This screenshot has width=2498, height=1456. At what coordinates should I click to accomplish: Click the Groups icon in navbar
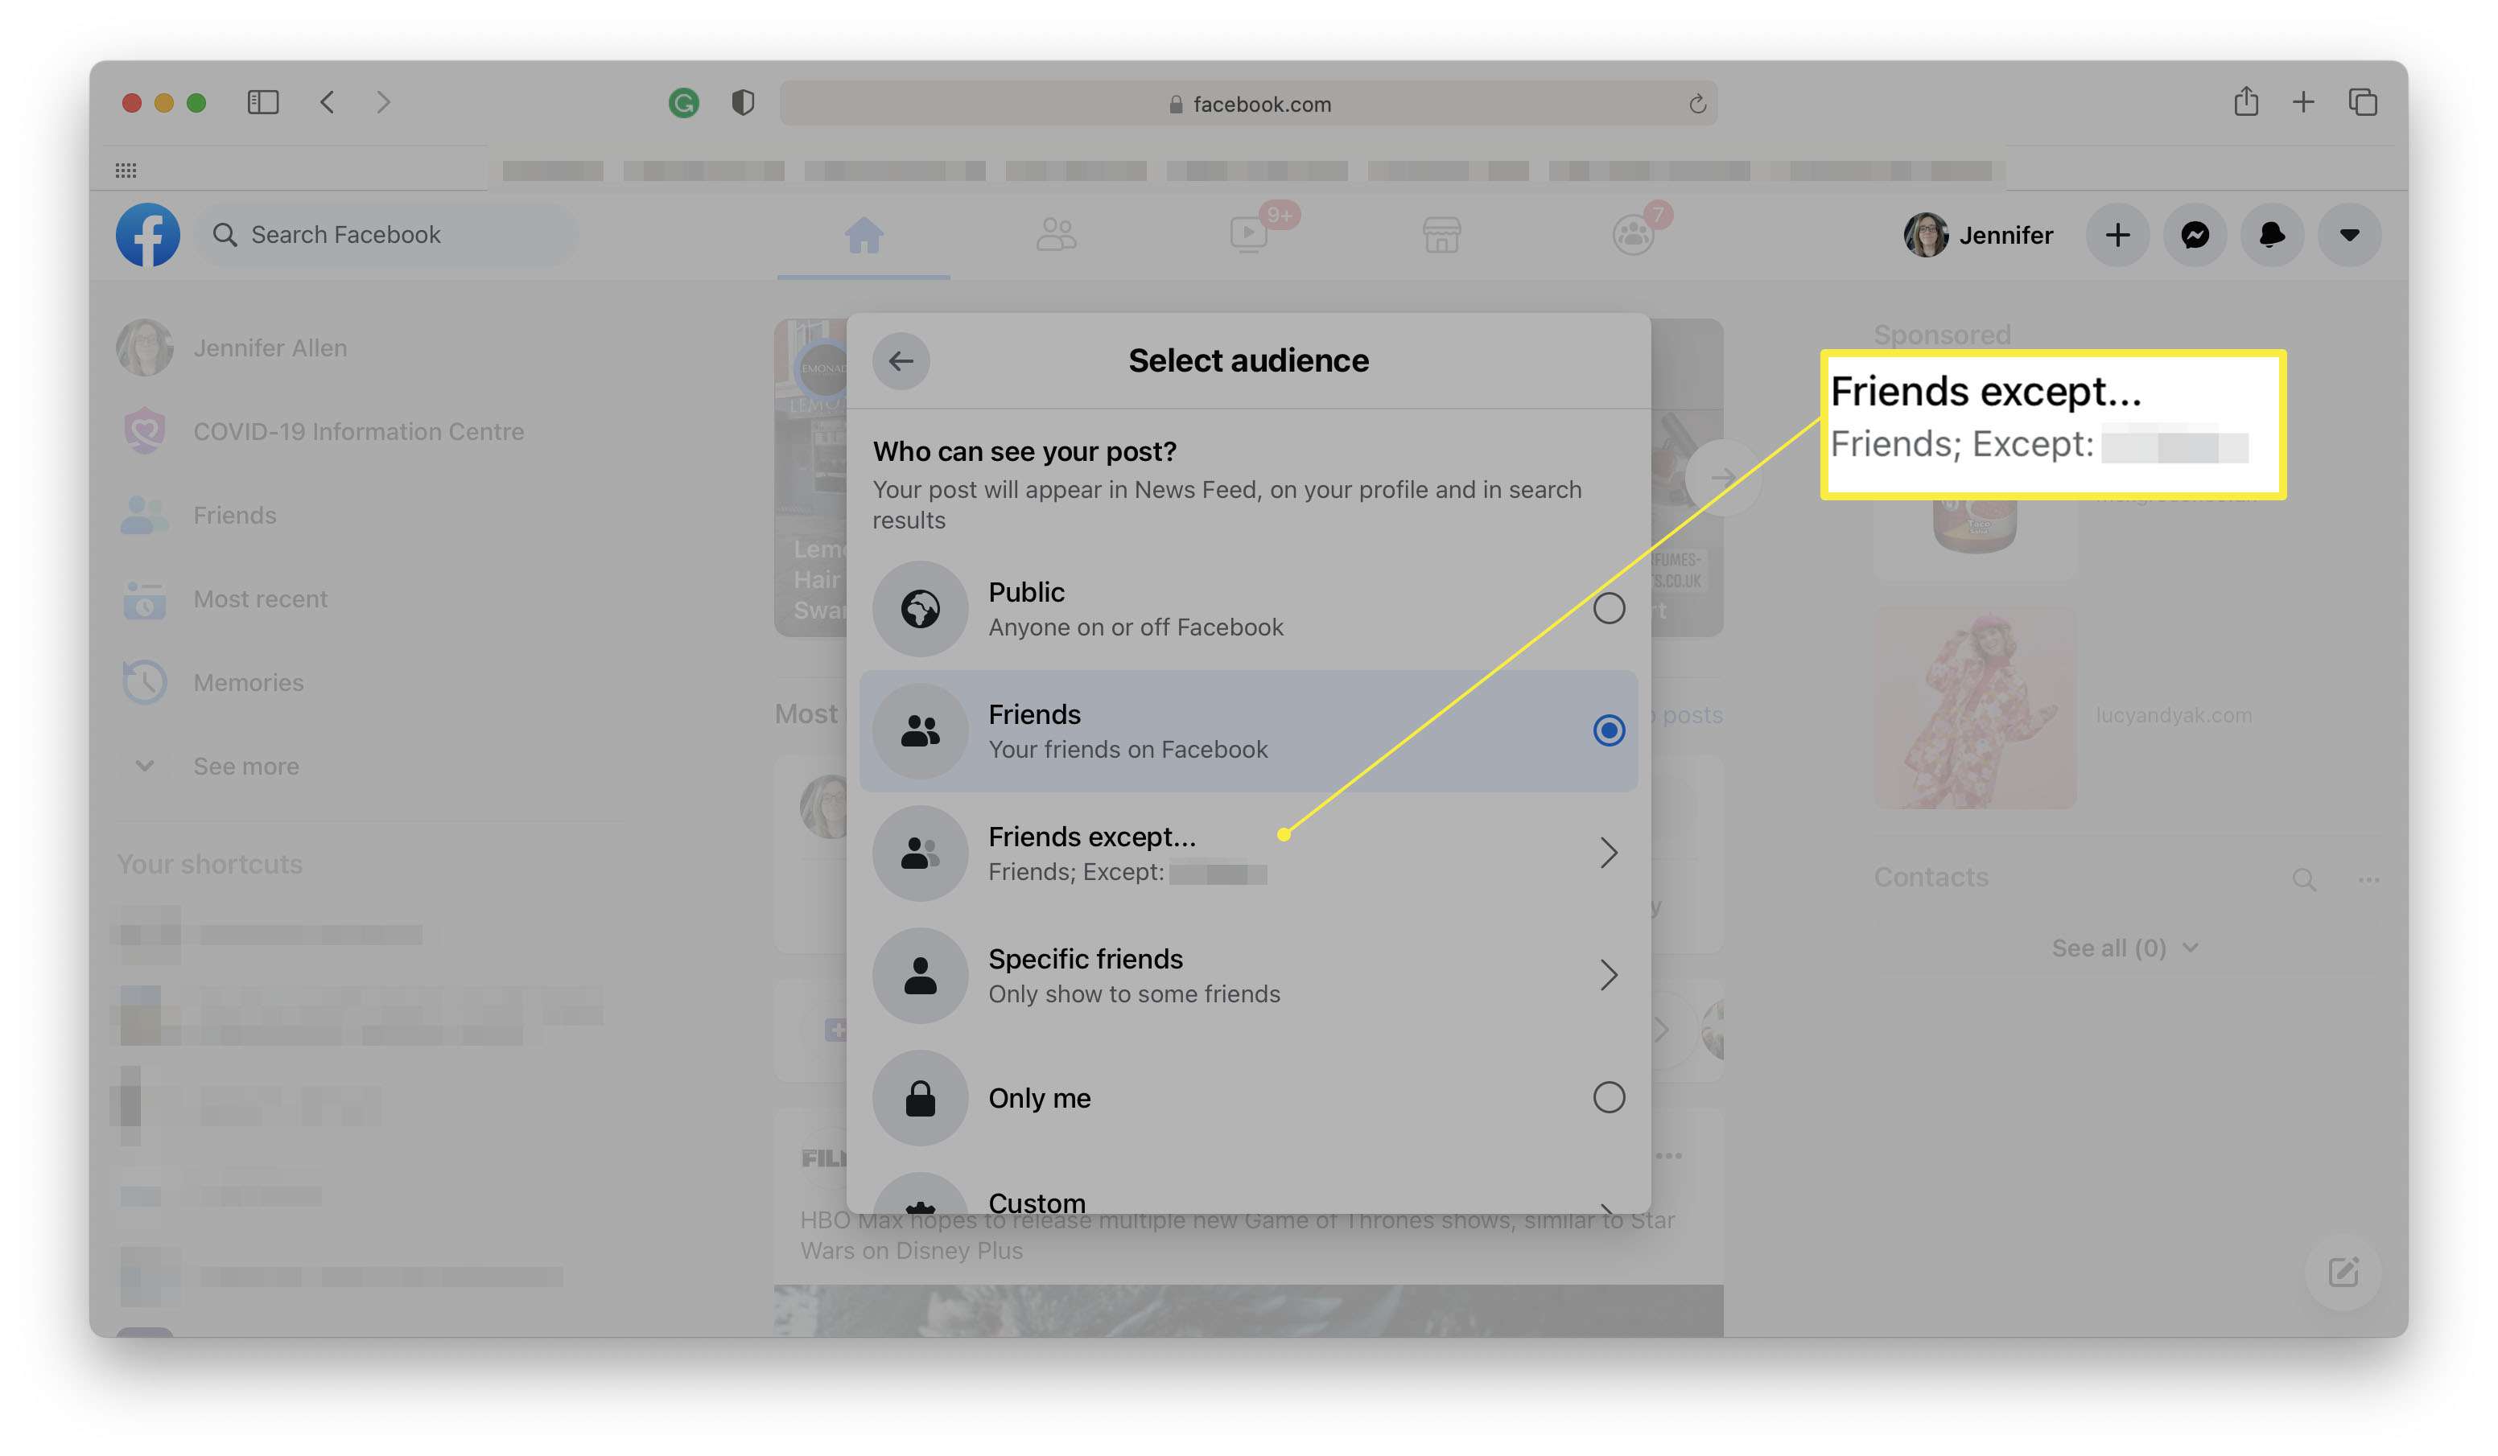click(1630, 234)
